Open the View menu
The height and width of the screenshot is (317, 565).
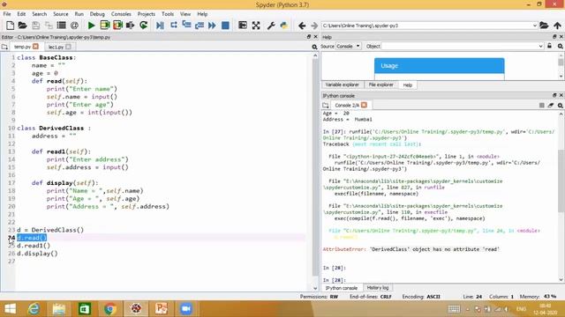[185, 14]
